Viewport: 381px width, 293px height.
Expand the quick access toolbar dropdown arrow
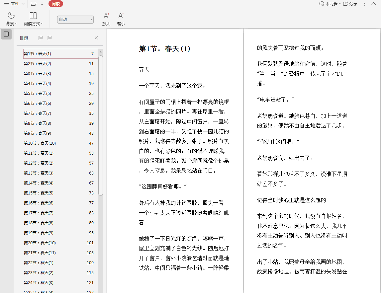click(42, 4)
